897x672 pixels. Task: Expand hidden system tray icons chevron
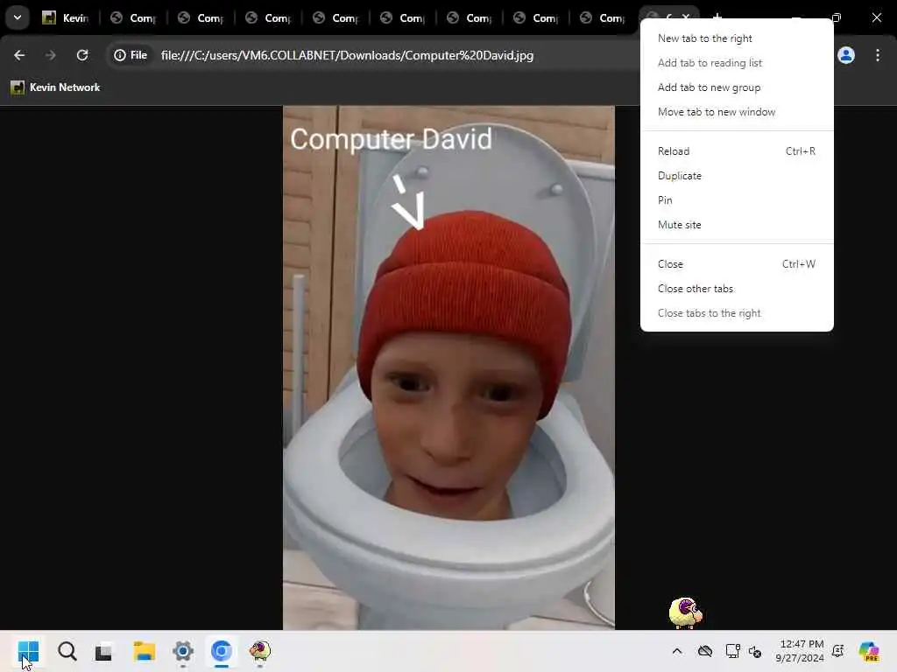point(677,651)
